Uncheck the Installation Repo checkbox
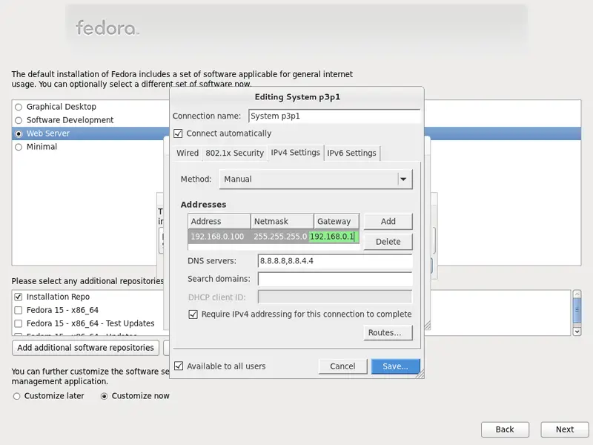 [18, 297]
